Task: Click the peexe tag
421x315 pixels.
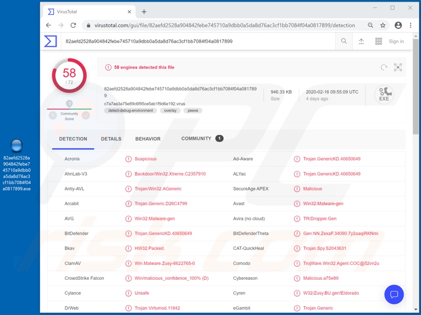Action: point(193,111)
